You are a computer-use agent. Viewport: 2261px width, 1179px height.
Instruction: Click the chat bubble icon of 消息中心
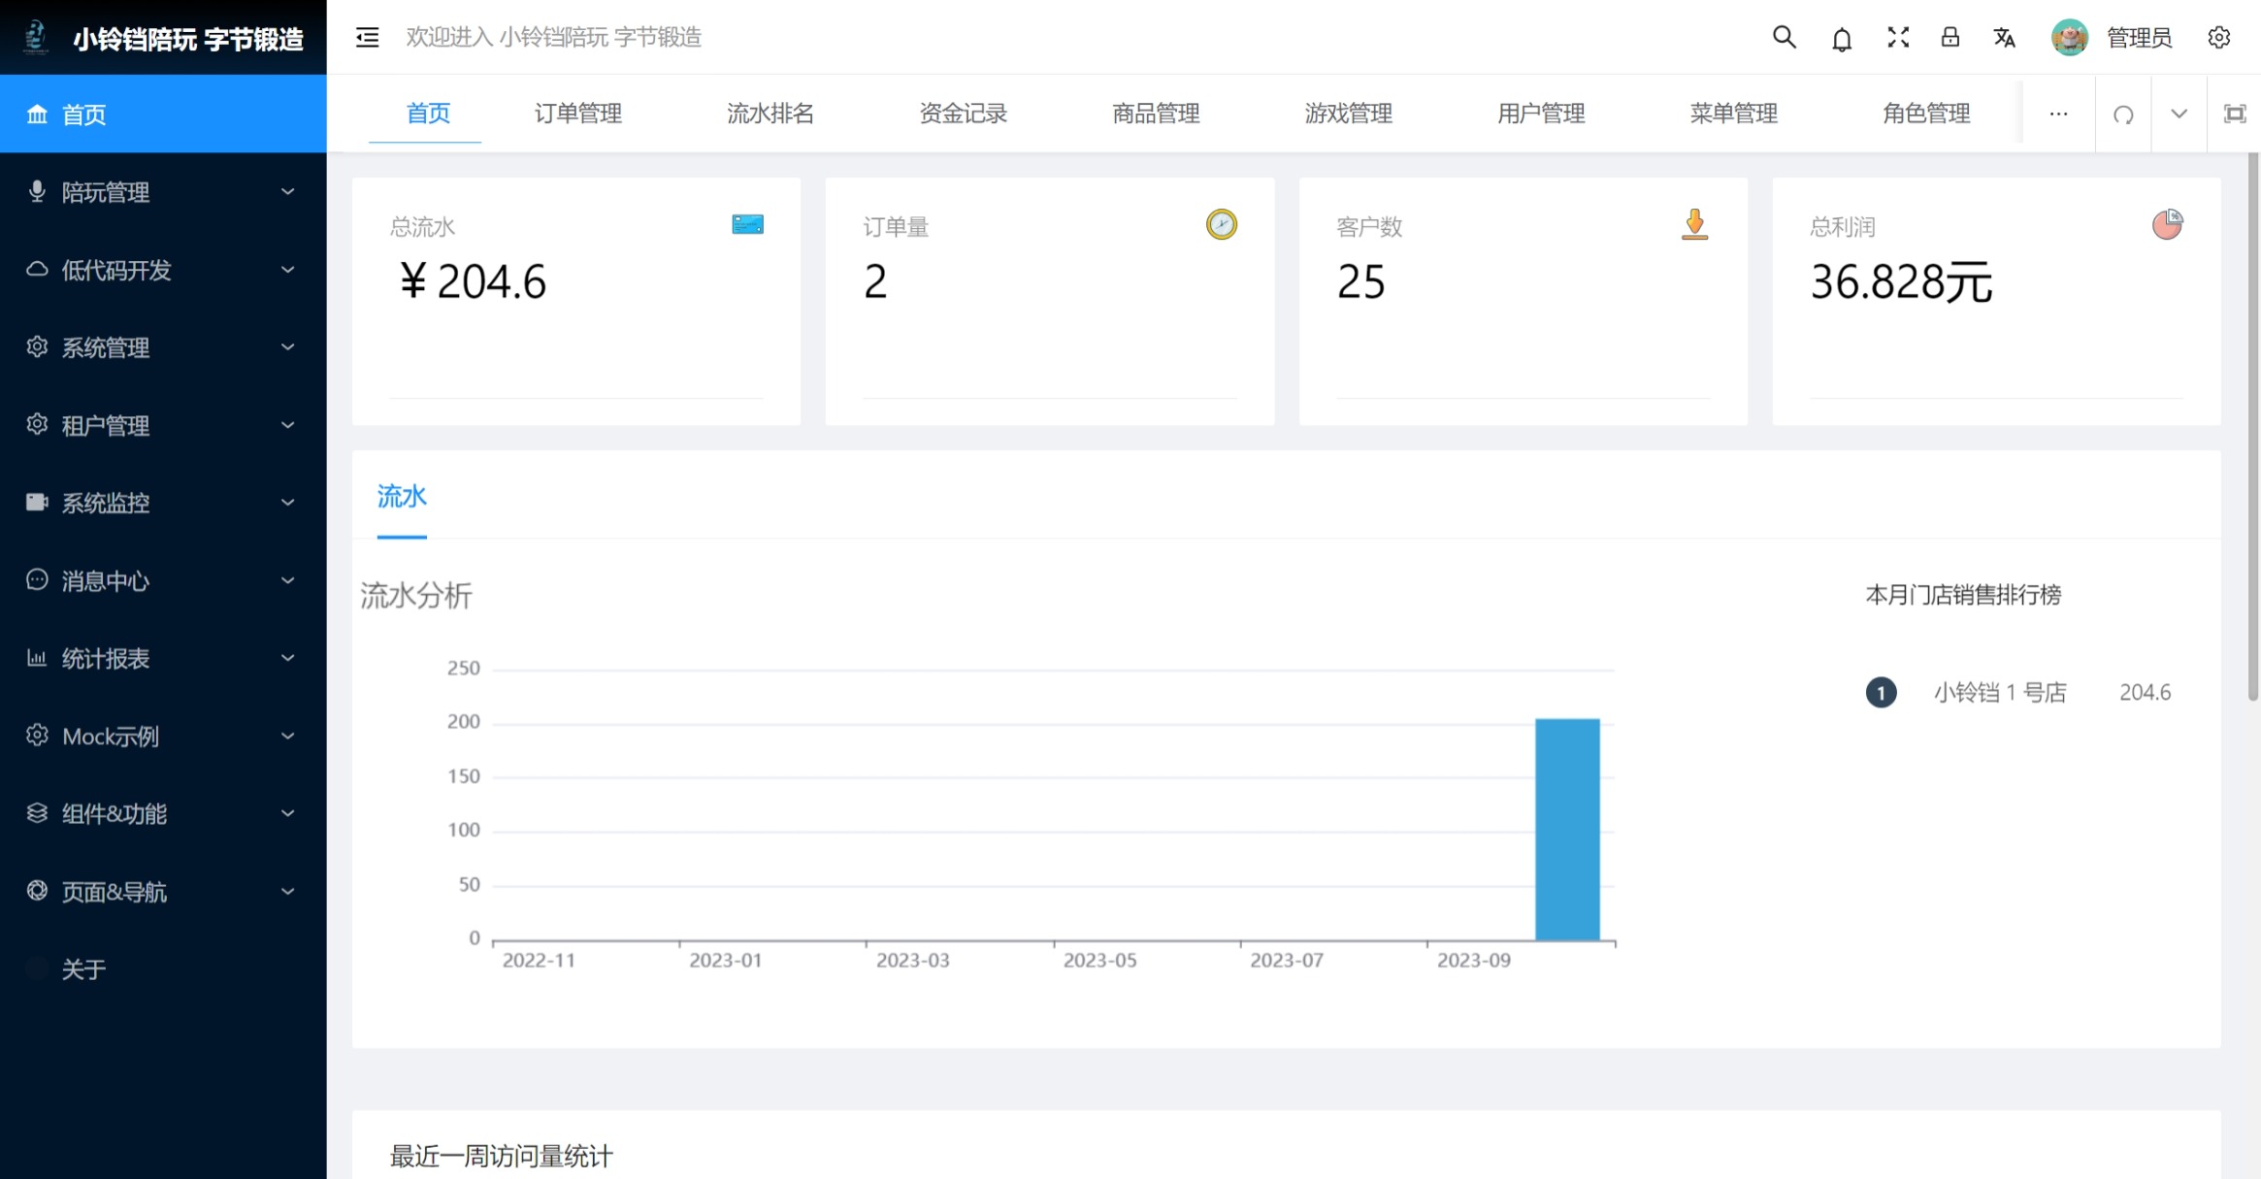[37, 579]
